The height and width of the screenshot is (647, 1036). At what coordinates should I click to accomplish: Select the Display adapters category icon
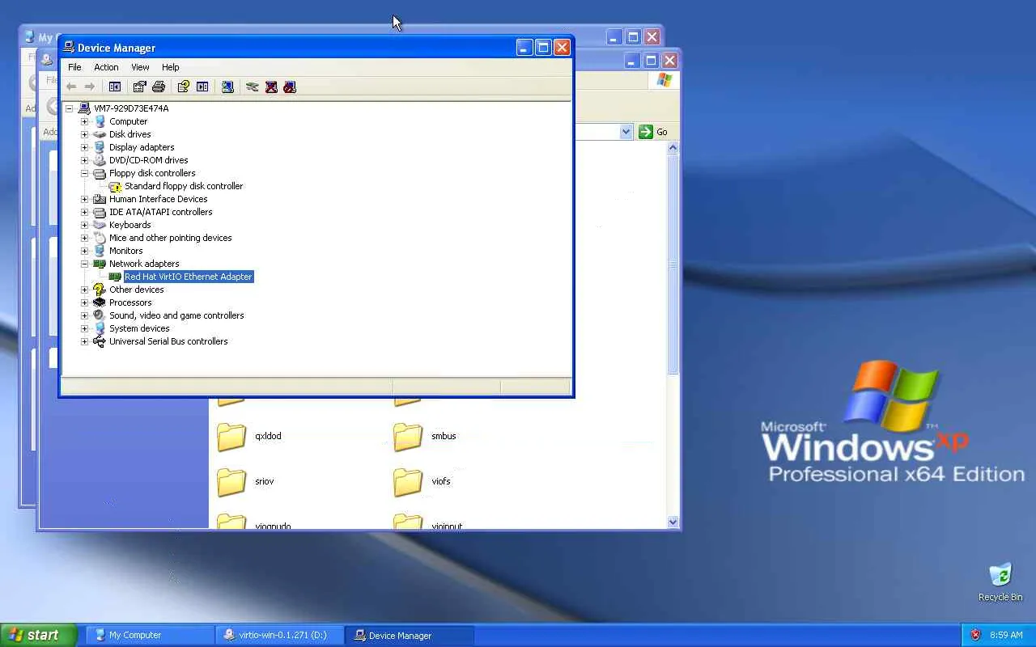click(100, 147)
